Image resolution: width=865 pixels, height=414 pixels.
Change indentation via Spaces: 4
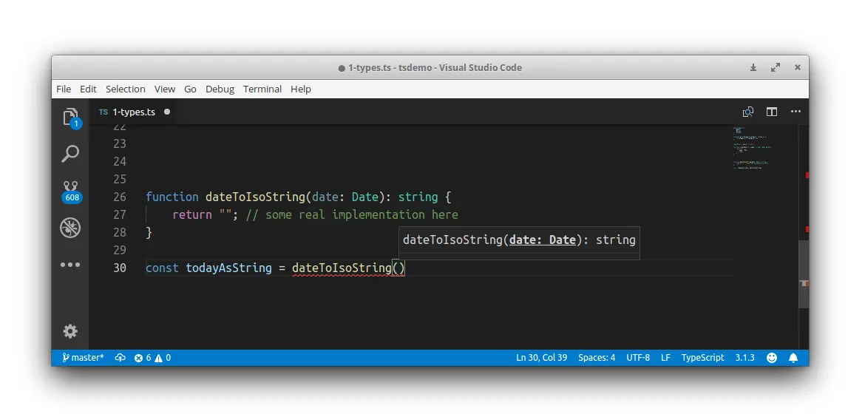597,358
